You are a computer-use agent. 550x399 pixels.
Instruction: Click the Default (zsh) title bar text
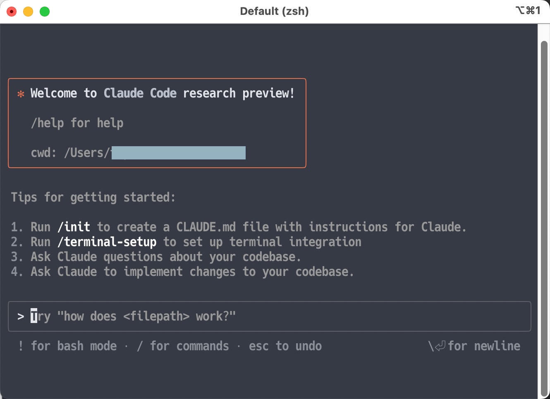click(274, 11)
